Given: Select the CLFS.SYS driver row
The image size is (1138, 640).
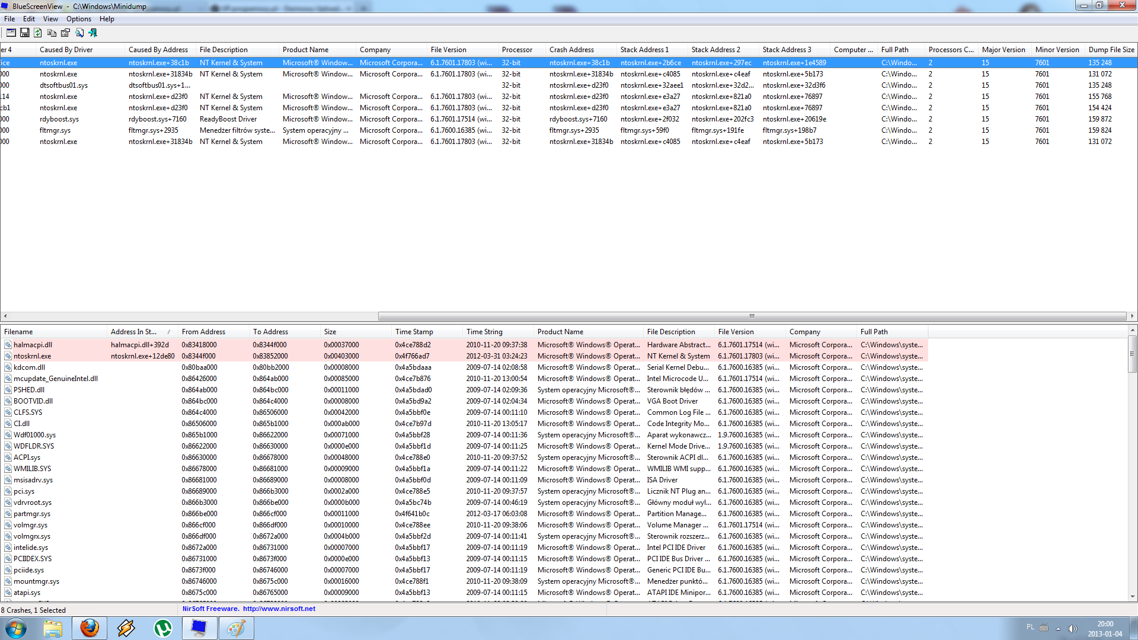Looking at the screenshot, I should coord(465,412).
